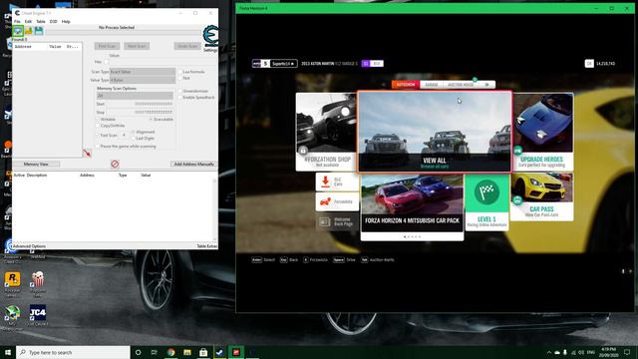Open the process list in Cheat Engine
The image size is (638, 359).
18,31
